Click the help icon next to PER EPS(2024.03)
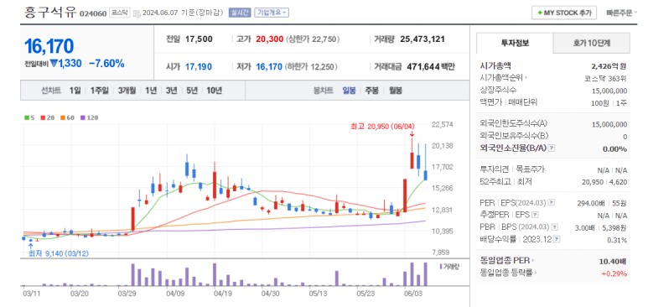Viewport: 648px width, 307px height. coord(552,203)
